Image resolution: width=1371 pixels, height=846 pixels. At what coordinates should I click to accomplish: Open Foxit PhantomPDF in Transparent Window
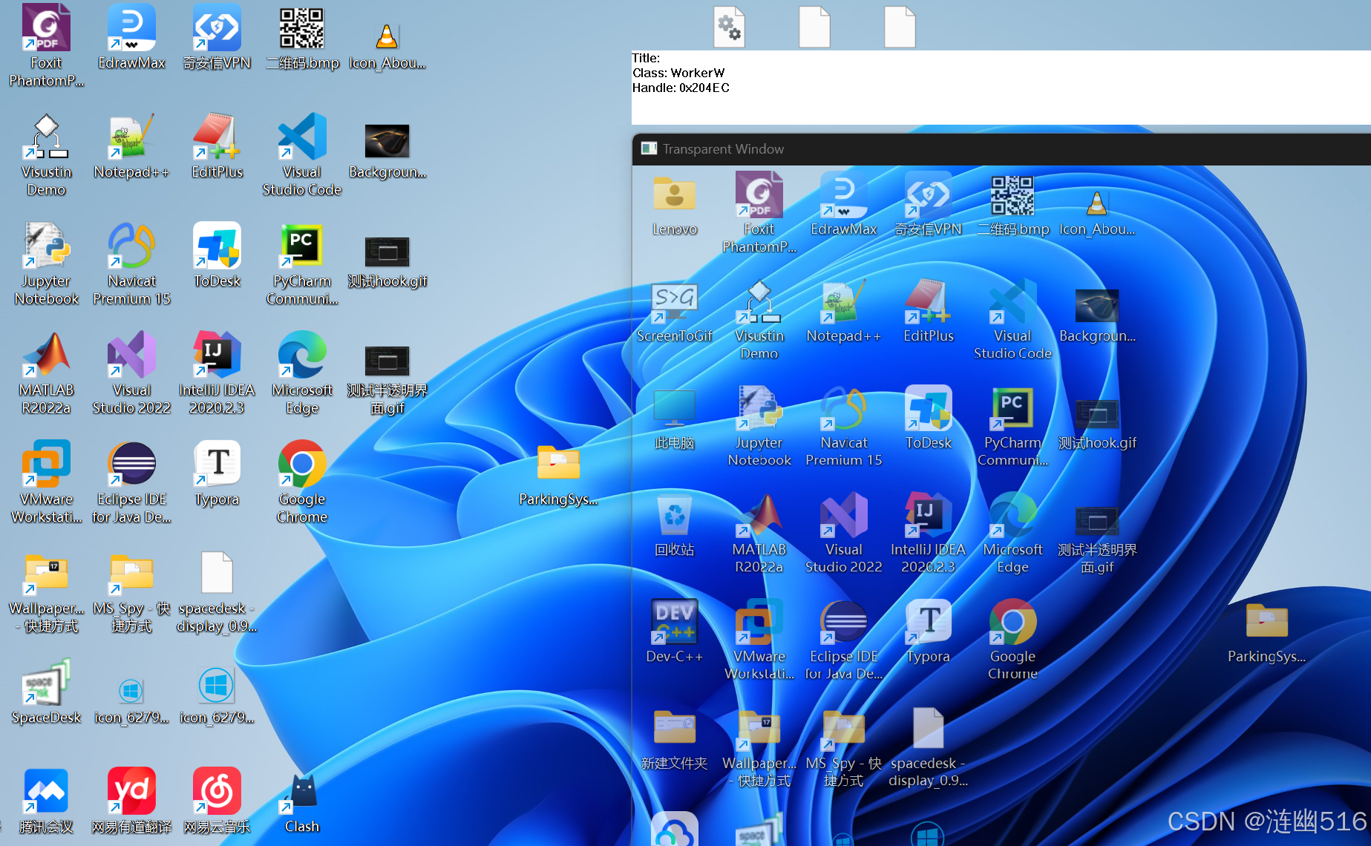tap(759, 212)
